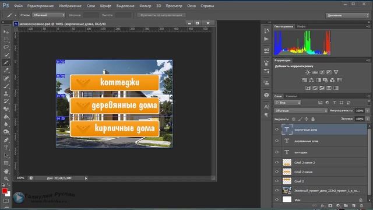Hide layer Слой 2 копия 2
This screenshot has width=373, height=210.
tap(277, 162)
